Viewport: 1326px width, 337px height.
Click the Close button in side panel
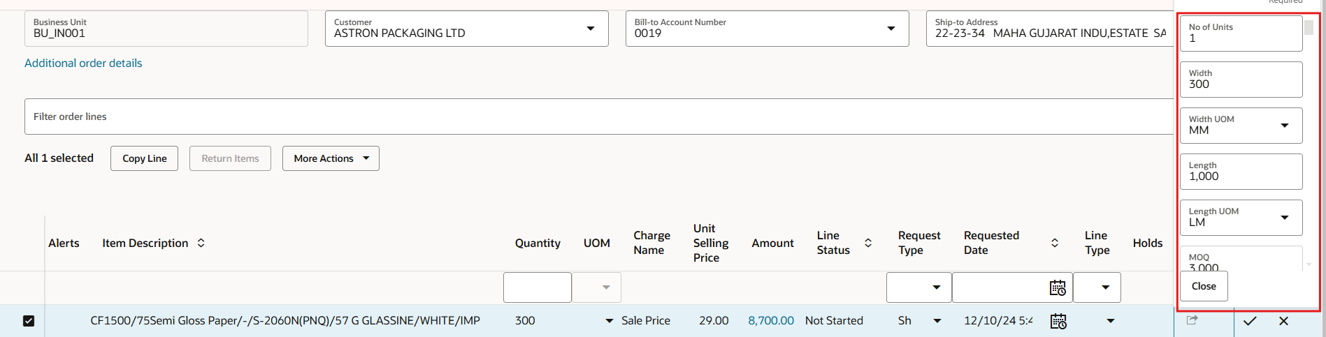[x=1204, y=286]
